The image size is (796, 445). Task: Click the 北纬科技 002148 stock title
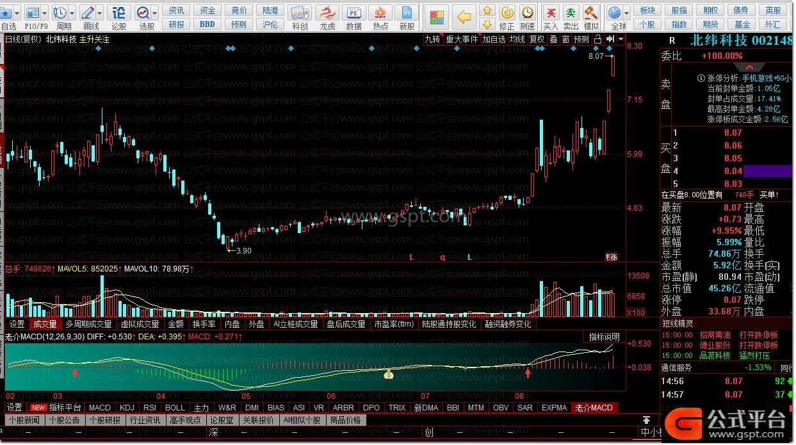pyautogui.click(x=742, y=40)
